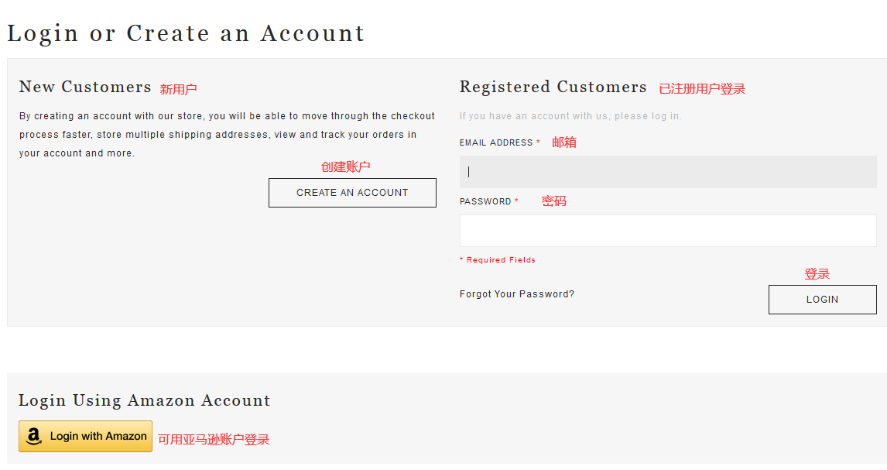Click the new-customer account benefits paragraph
This screenshot has height=470, width=887.
[227, 135]
